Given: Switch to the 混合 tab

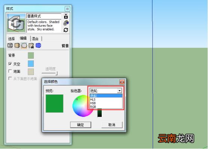Looking at the screenshot, I should pos(35,39).
